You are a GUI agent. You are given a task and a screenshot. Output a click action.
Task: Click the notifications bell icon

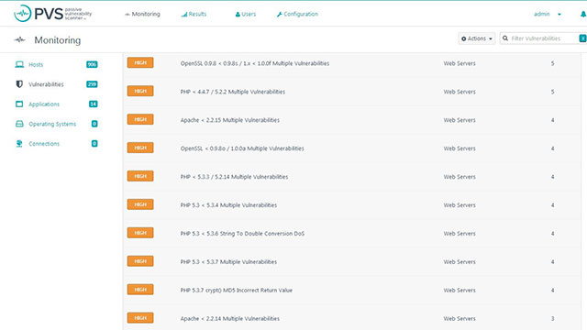[x=583, y=15]
